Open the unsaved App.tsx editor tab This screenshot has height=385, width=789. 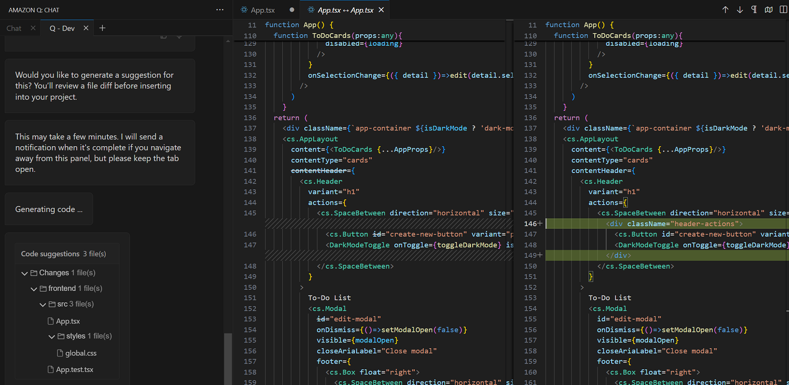263,10
